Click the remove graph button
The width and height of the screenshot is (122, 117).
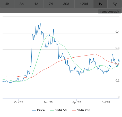click(x=110, y=12)
